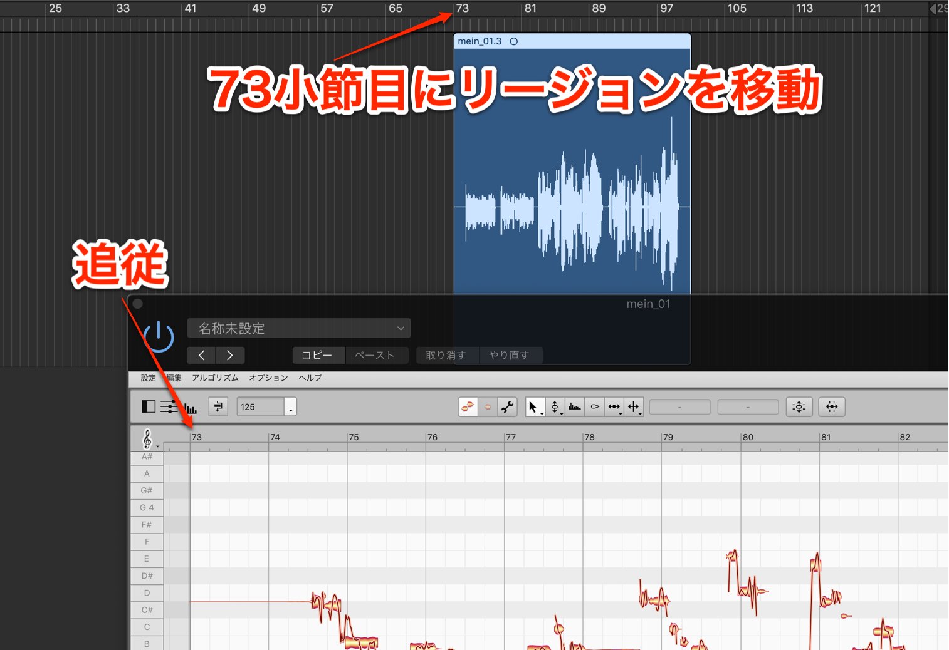
Task: Open the 名称未設定 preset dropdown
Action: [x=299, y=328]
